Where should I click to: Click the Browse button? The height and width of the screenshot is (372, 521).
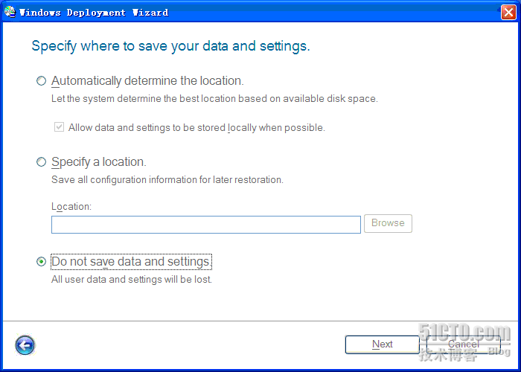click(x=388, y=223)
